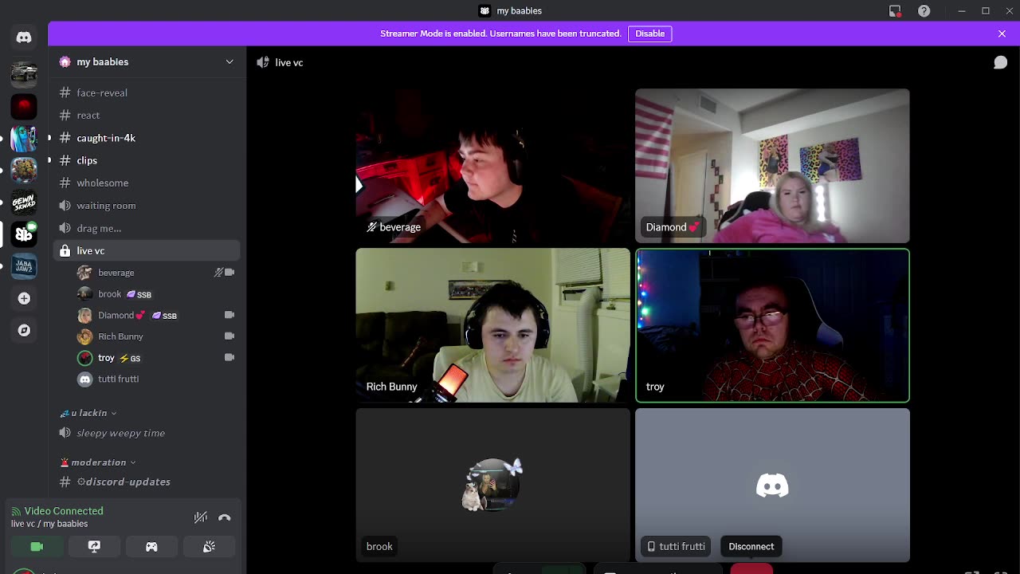Select Rich Bunny in the member list
The height and width of the screenshot is (574, 1020).
click(x=157, y=336)
